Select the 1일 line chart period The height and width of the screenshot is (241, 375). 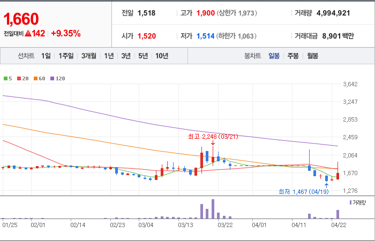(46, 56)
